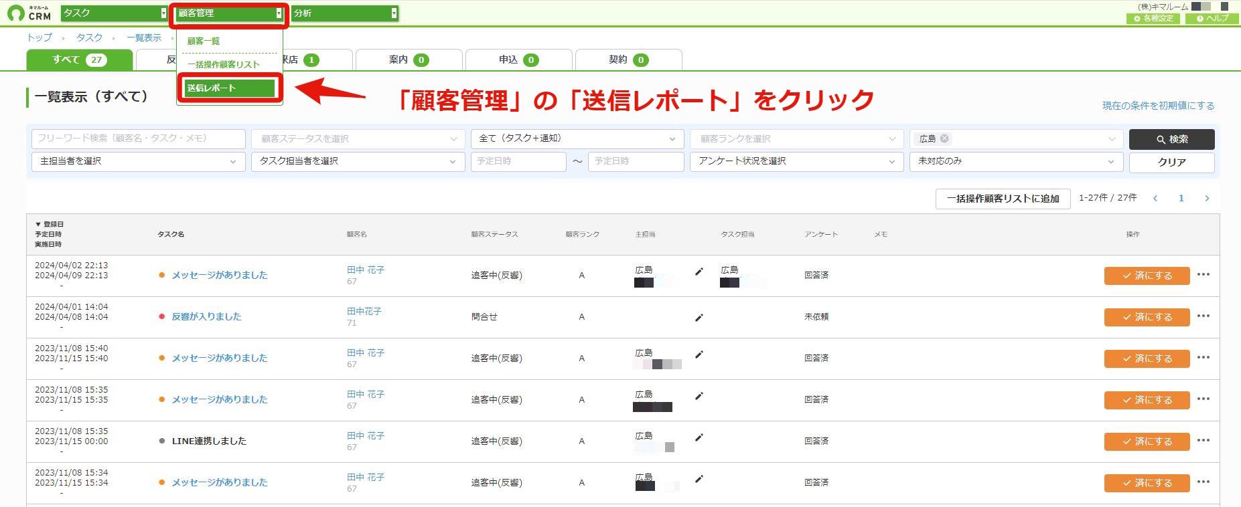The height and width of the screenshot is (507, 1241).
Task: Click 現在の条件を初期値にする link
Action: pos(1158,106)
